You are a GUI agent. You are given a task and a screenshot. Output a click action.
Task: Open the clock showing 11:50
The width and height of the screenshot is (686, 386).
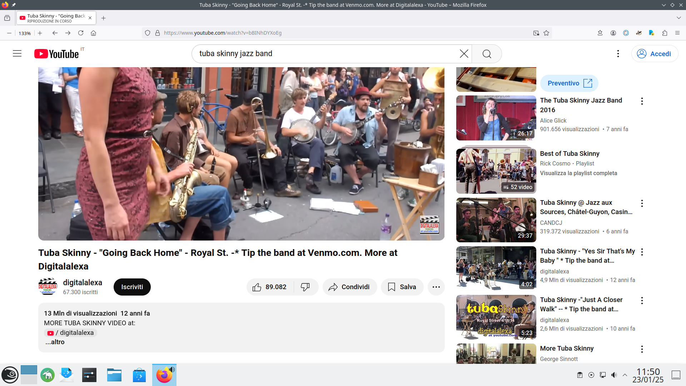[x=648, y=375]
